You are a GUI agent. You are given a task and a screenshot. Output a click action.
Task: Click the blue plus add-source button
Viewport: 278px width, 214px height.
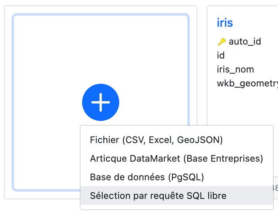tap(101, 102)
